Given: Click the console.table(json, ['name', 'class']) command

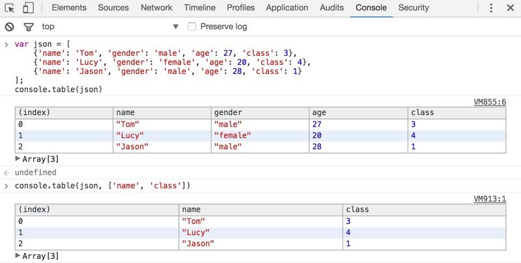Looking at the screenshot, I should tap(103, 186).
